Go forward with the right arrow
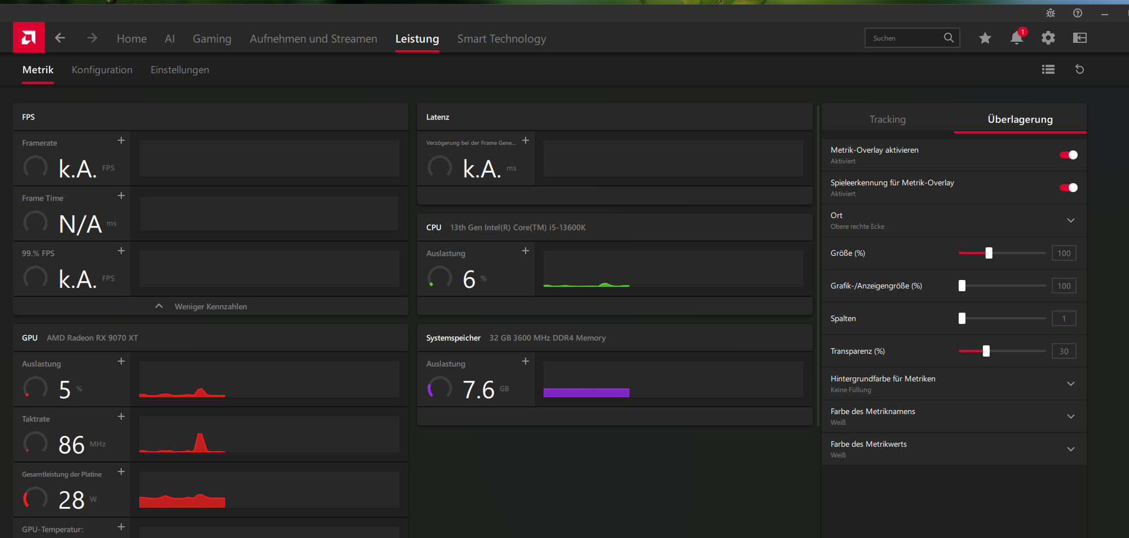The image size is (1129, 538). [x=92, y=38]
